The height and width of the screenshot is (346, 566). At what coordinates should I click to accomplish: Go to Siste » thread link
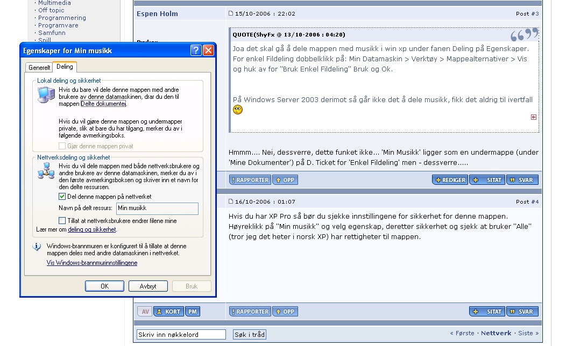(528, 334)
